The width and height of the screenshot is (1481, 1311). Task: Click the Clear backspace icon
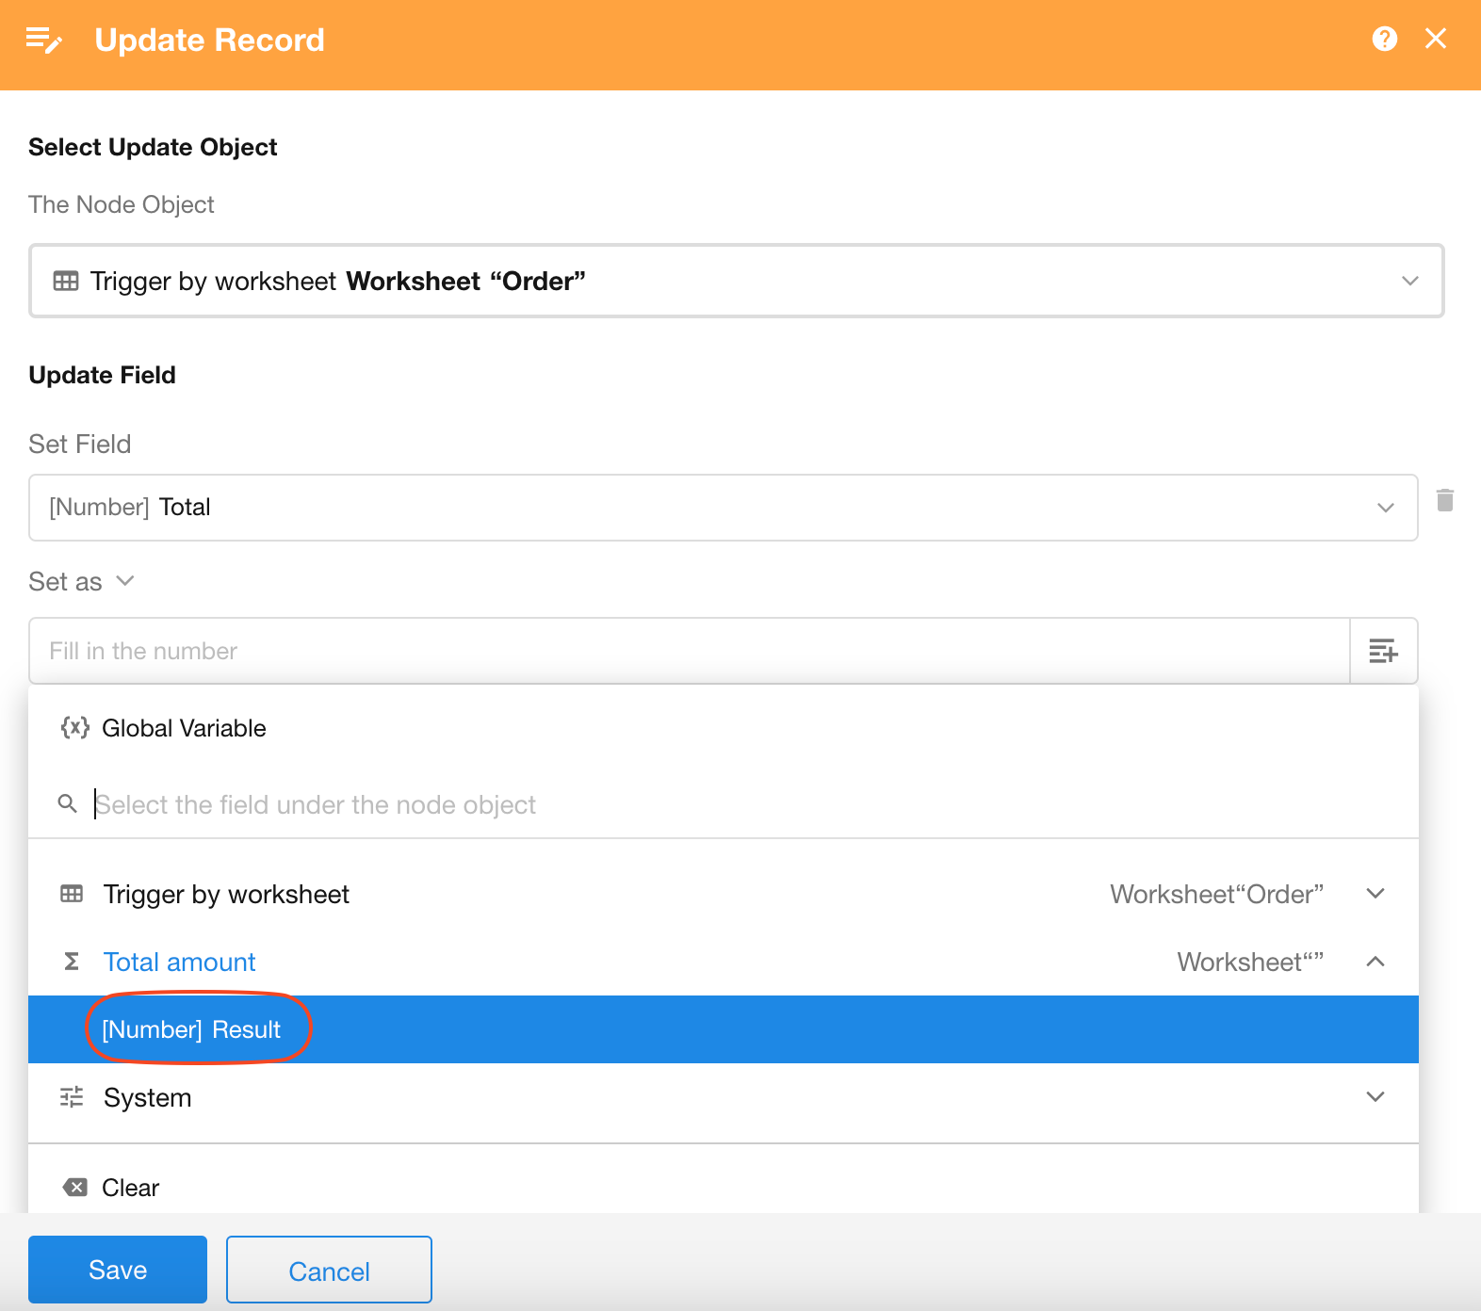tap(75, 1188)
